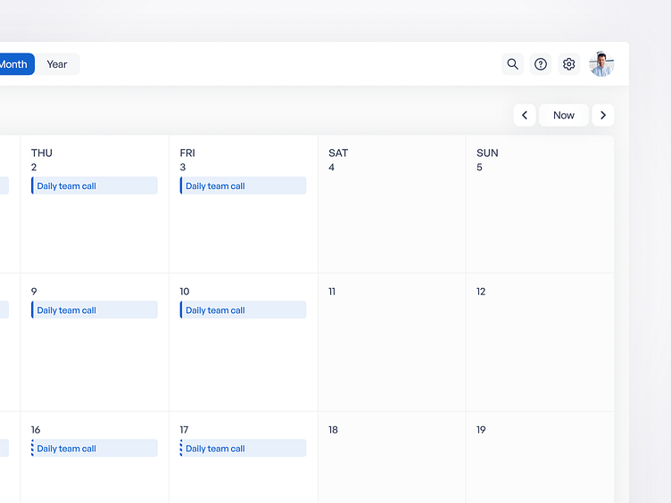Open Daily team call on Thursday 2
Viewport: 671px width, 503px height.
(95, 186)
